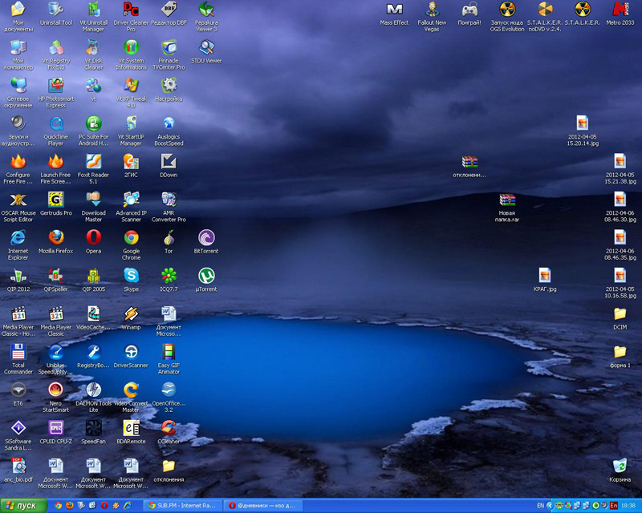This screenshot has height=513, width=642.
Task: Open the отклонения folder icon
Action: [x=169, y=470]
